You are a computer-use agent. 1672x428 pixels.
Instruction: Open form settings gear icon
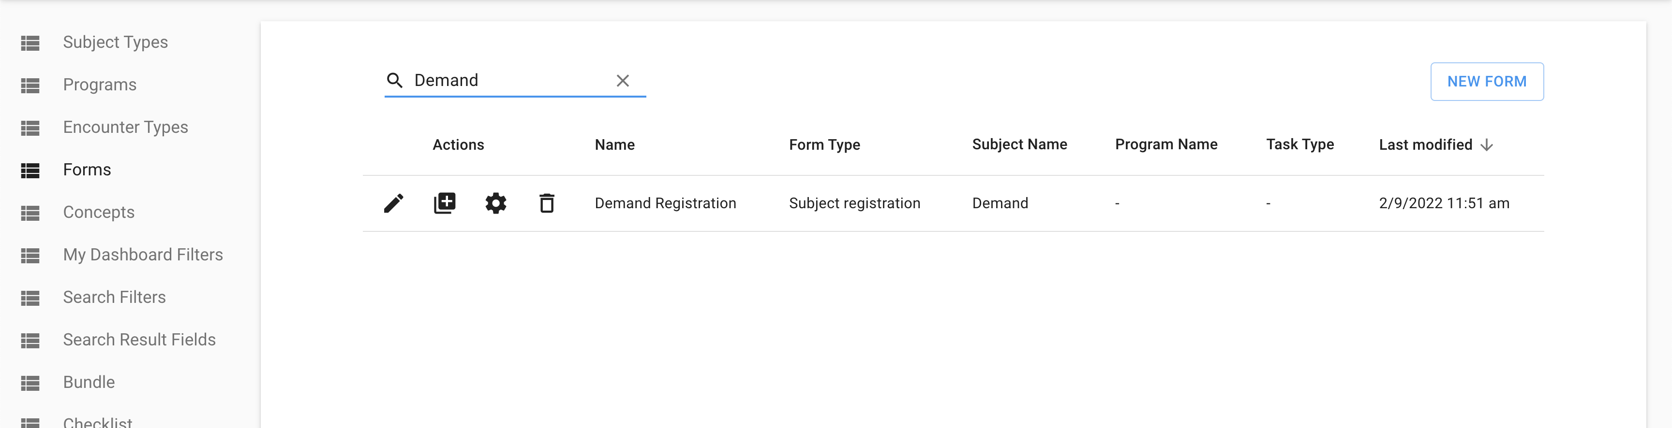tap(496, 204)
